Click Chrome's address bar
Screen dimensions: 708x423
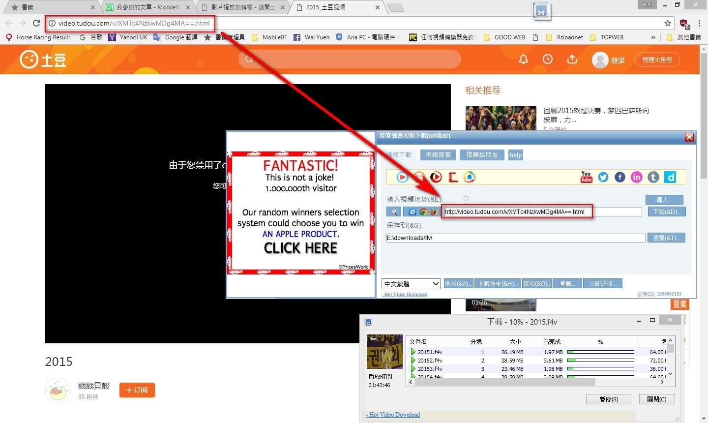coord(353,23)
